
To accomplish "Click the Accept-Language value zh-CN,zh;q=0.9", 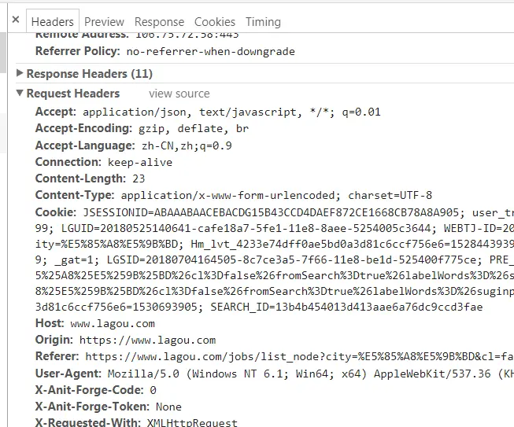I will point(187,145).
